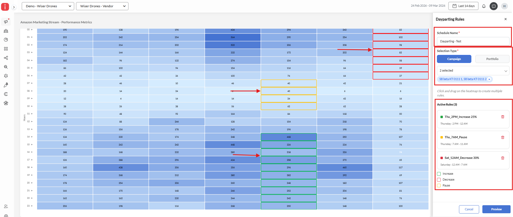The height and width of the screenshot is (217, 513).
Task: Open the share nodes sidebar icon
Action: (x=6, y=58)
